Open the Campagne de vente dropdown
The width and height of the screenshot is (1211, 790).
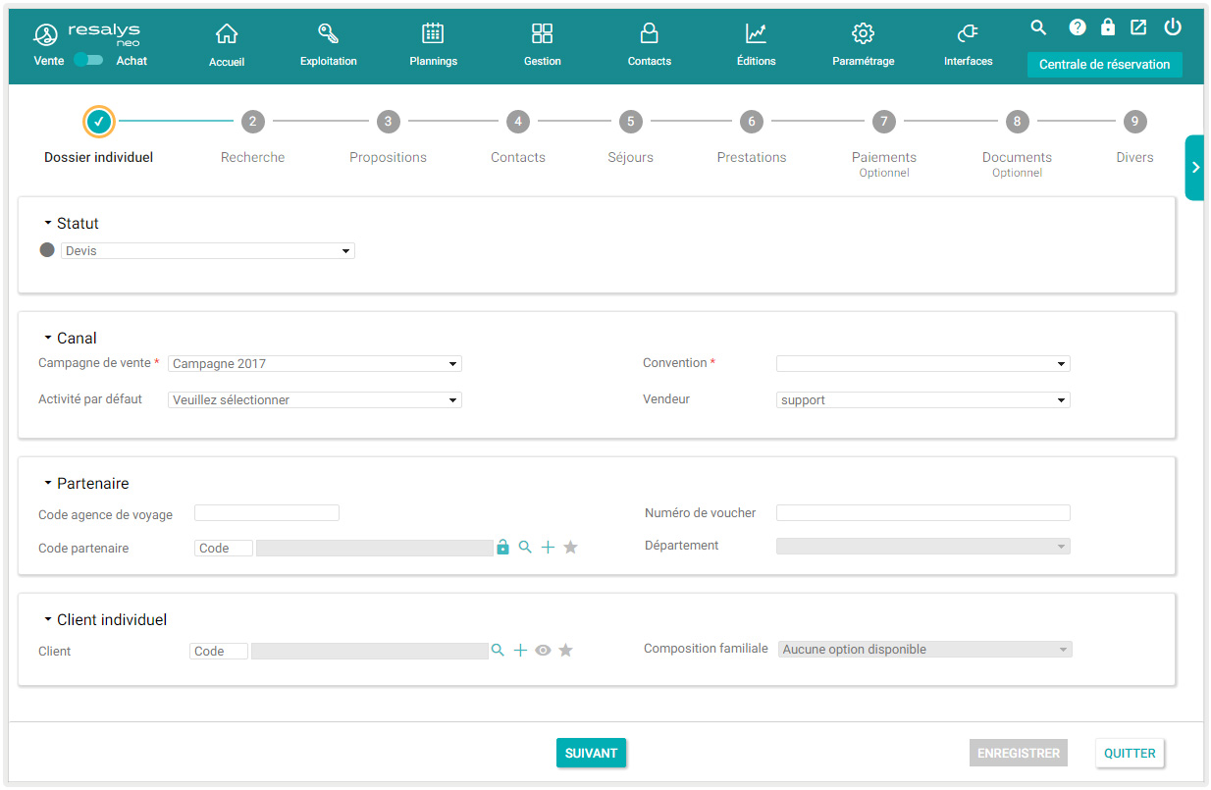pyautogui.click(x=314, y=364)
